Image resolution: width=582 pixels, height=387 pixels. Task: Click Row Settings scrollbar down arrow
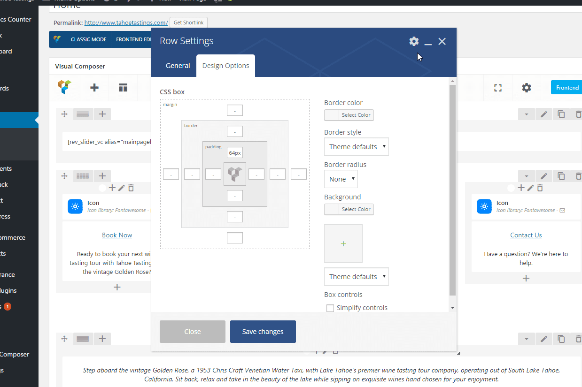[x=452, y=308]
